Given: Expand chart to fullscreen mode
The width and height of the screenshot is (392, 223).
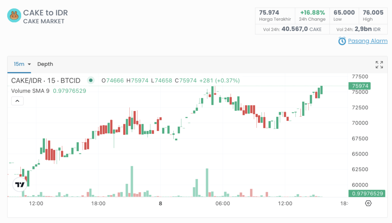Looking at the screenshot, I should [379, 64].
